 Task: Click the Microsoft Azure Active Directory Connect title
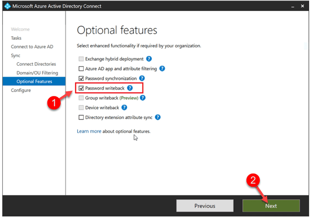tap(57, 6)
